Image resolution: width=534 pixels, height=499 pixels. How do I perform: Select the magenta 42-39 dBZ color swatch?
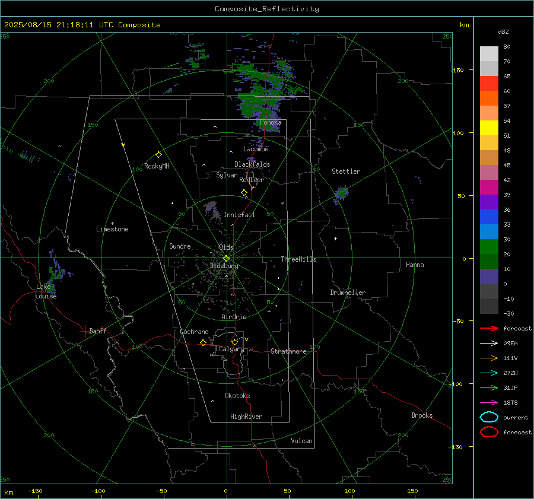(489, 187)
